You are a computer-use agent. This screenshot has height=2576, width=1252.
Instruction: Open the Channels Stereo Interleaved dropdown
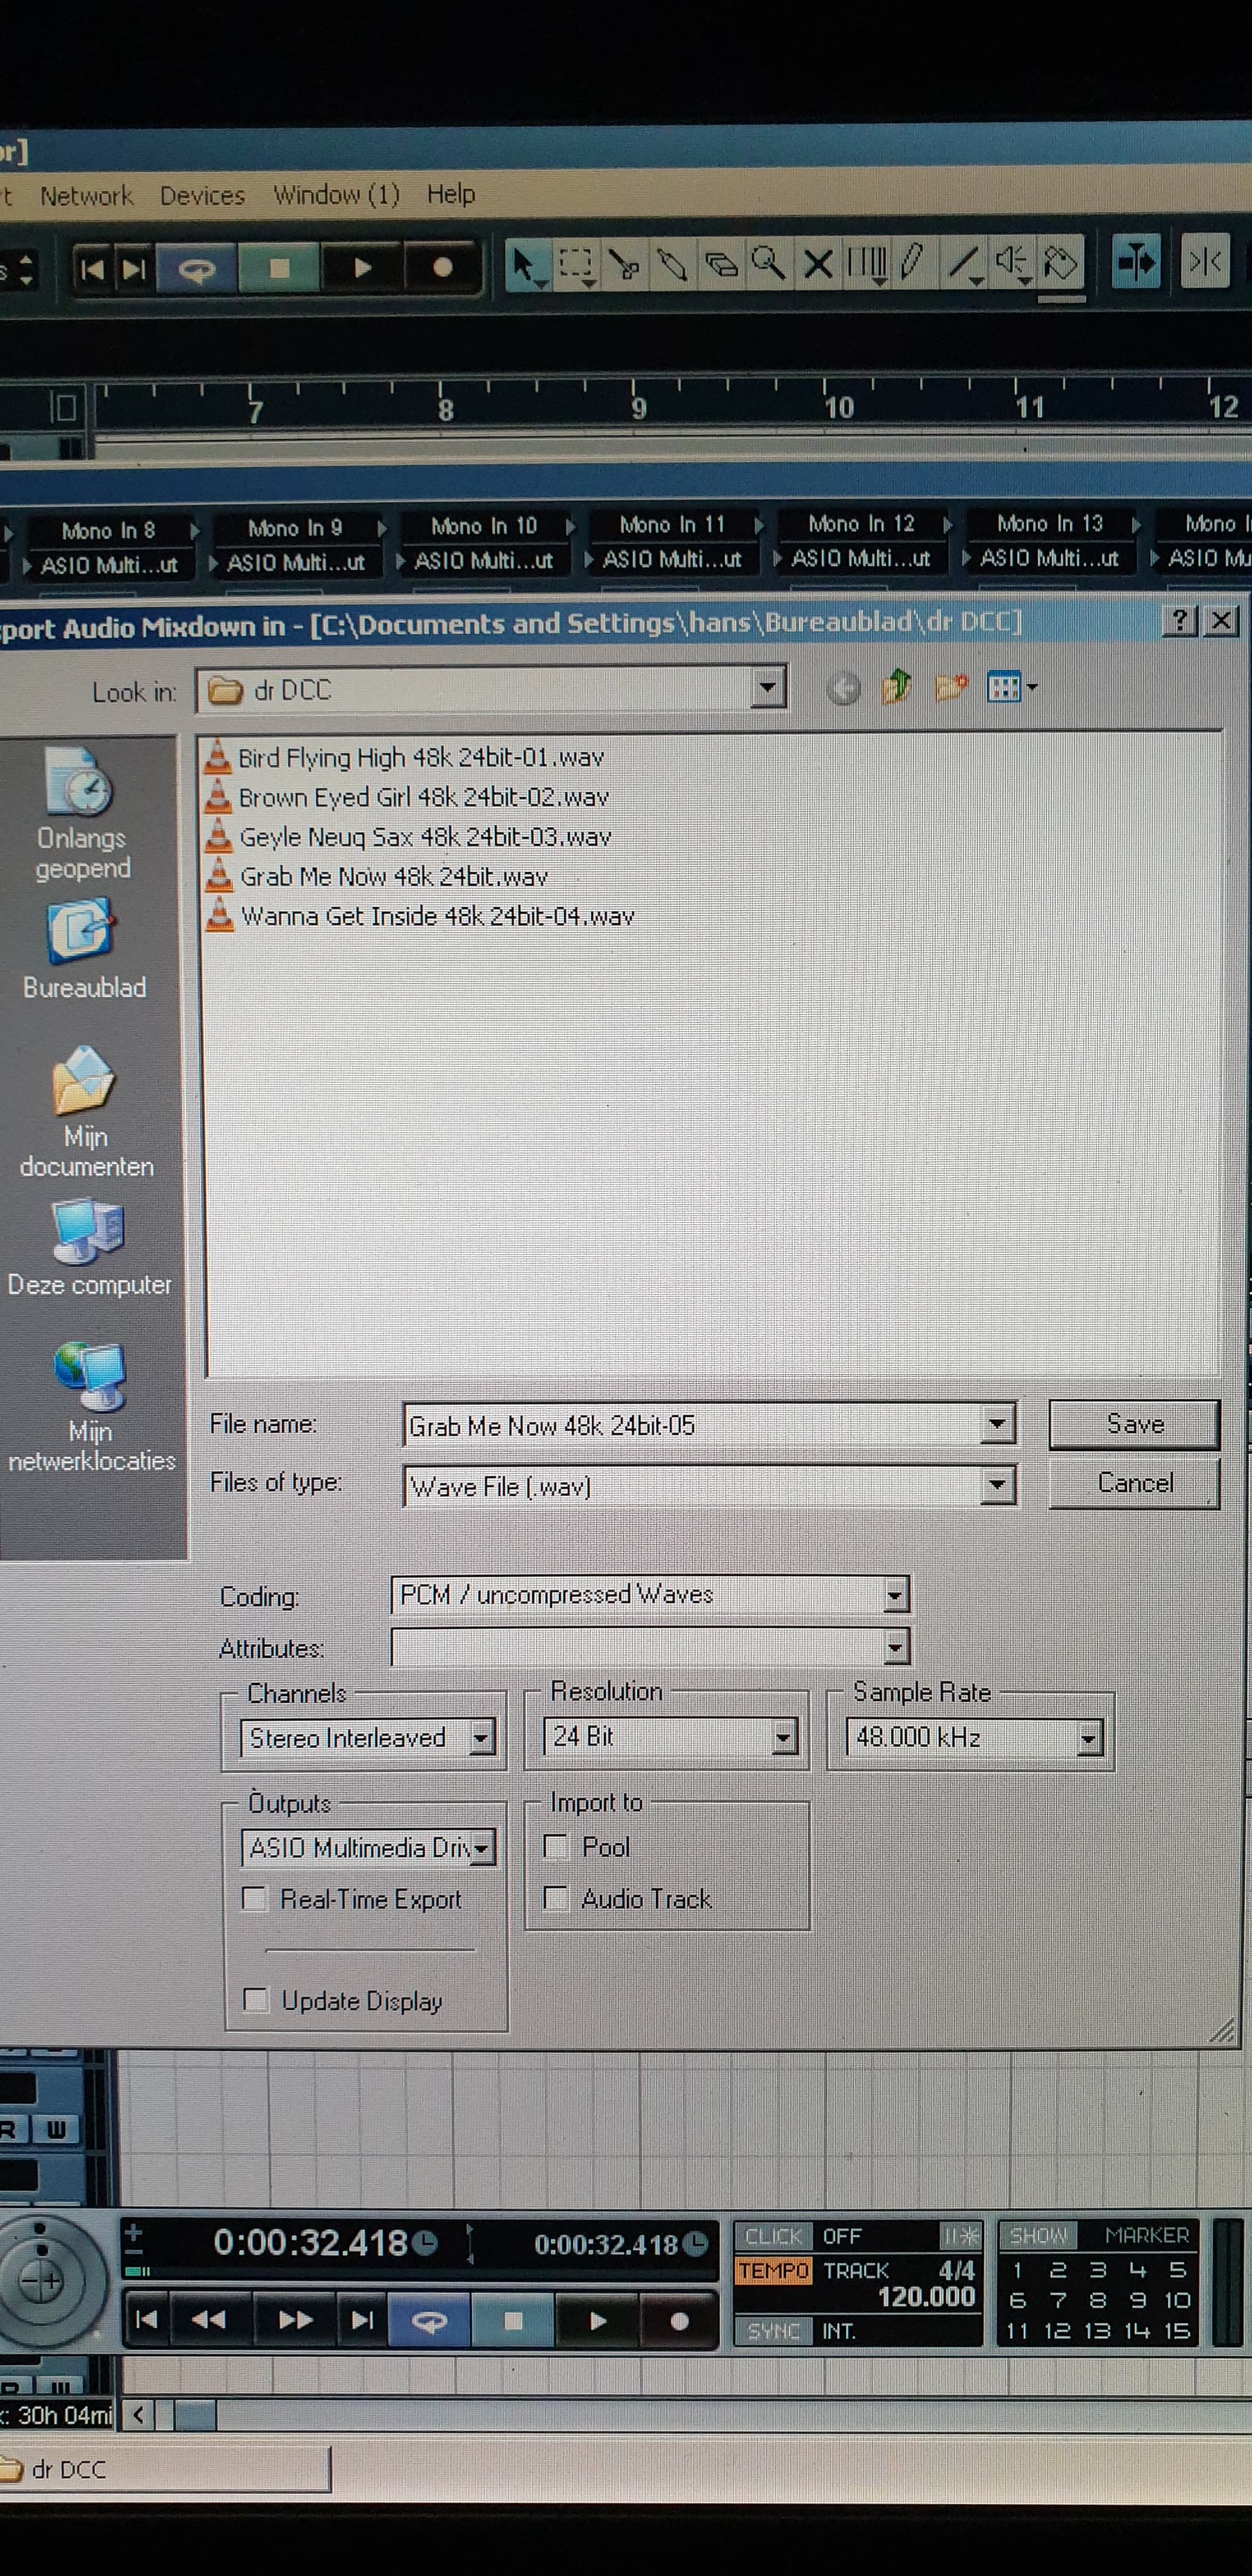(x=481, y=1738)
